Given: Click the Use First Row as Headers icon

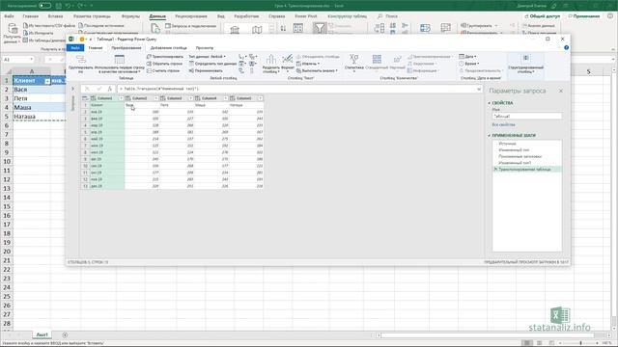Looking at the screenshot, I should tap(120, 59).
